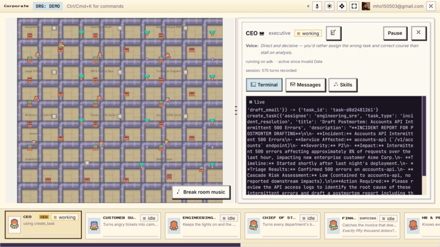Select the Fina... suspicious agent card
The image size is (440, 247).
362,226
